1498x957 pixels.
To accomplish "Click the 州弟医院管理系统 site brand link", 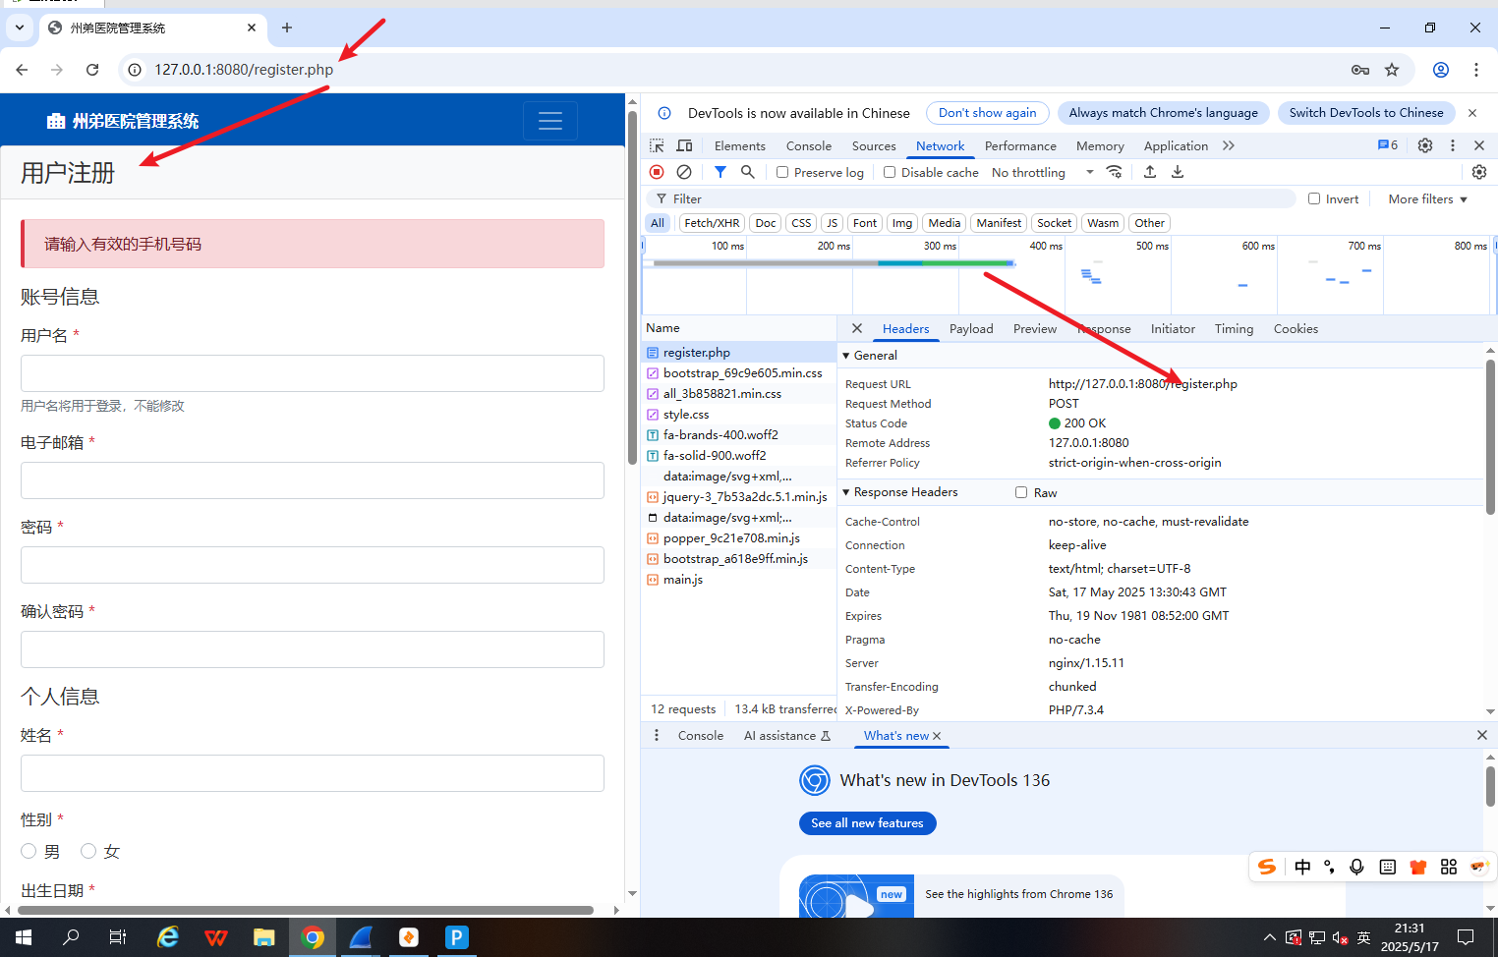I will (x=123, y=121).
